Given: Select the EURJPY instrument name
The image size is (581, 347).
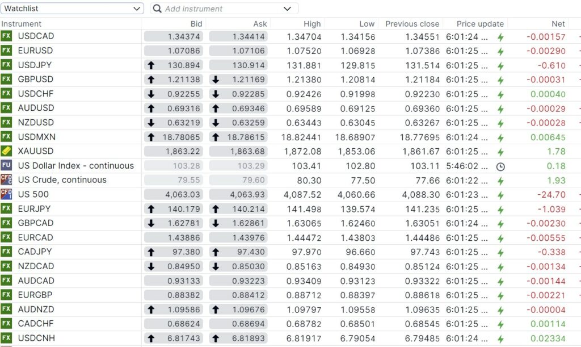Looking at the screenshot, I should tap(35, 208).
